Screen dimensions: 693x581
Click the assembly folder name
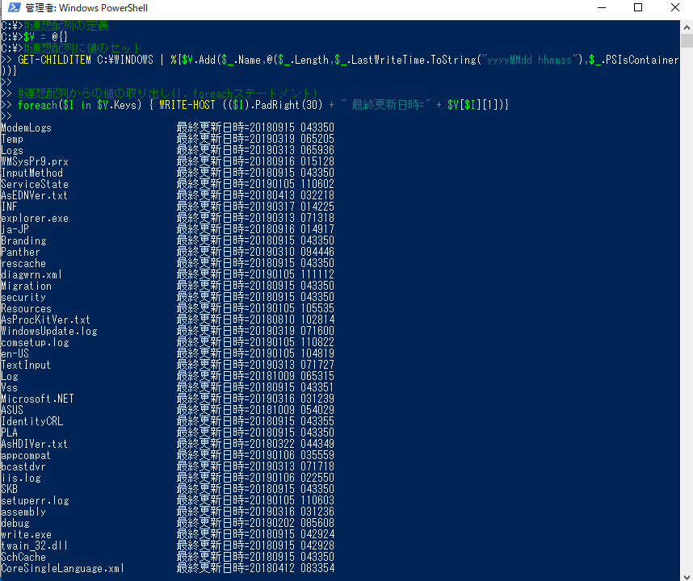[x=23, y=512]
